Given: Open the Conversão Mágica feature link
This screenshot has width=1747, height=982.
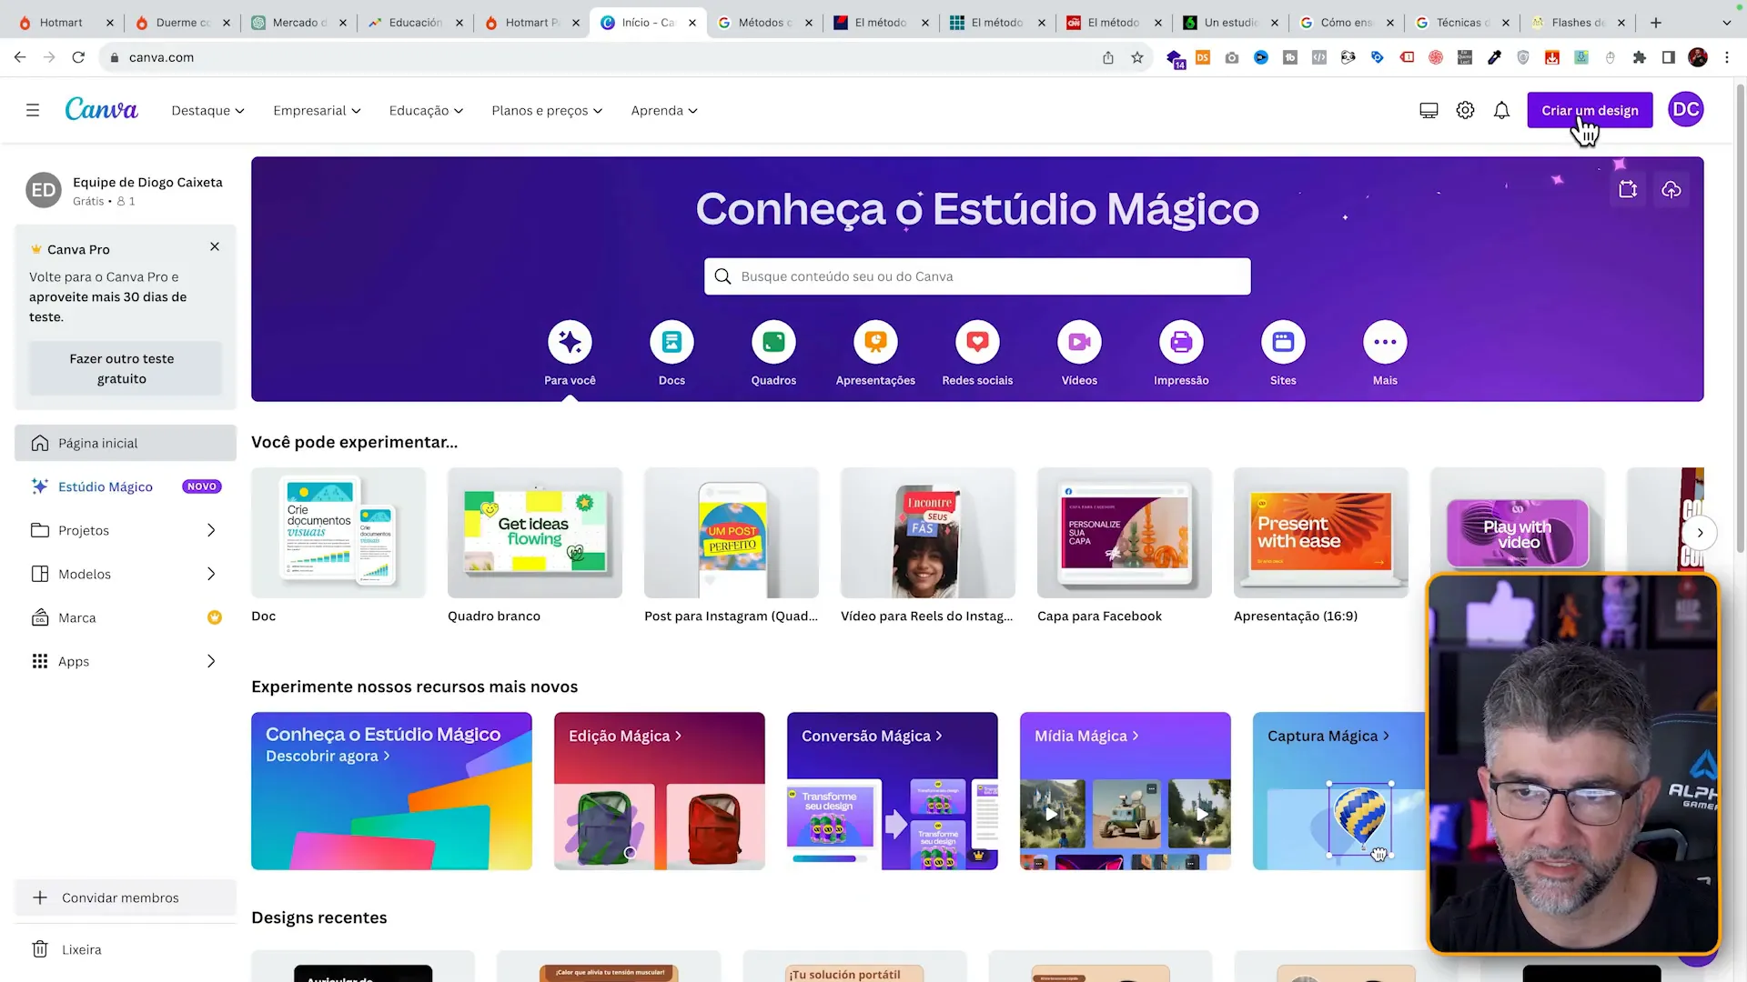Looking at the screenshot, I should 872,736.
